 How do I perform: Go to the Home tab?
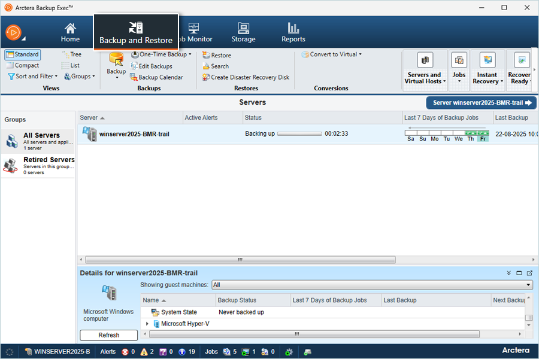click(x=70, y=33)
